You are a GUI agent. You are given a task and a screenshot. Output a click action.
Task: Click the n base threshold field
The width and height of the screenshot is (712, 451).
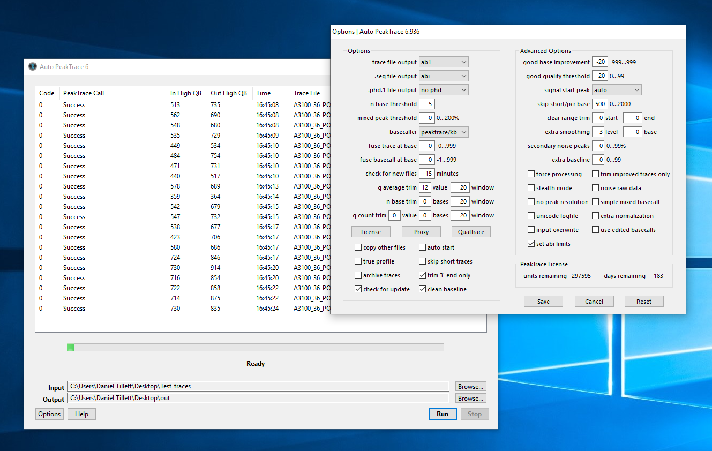pyautogui.click(x=426, y=104)
